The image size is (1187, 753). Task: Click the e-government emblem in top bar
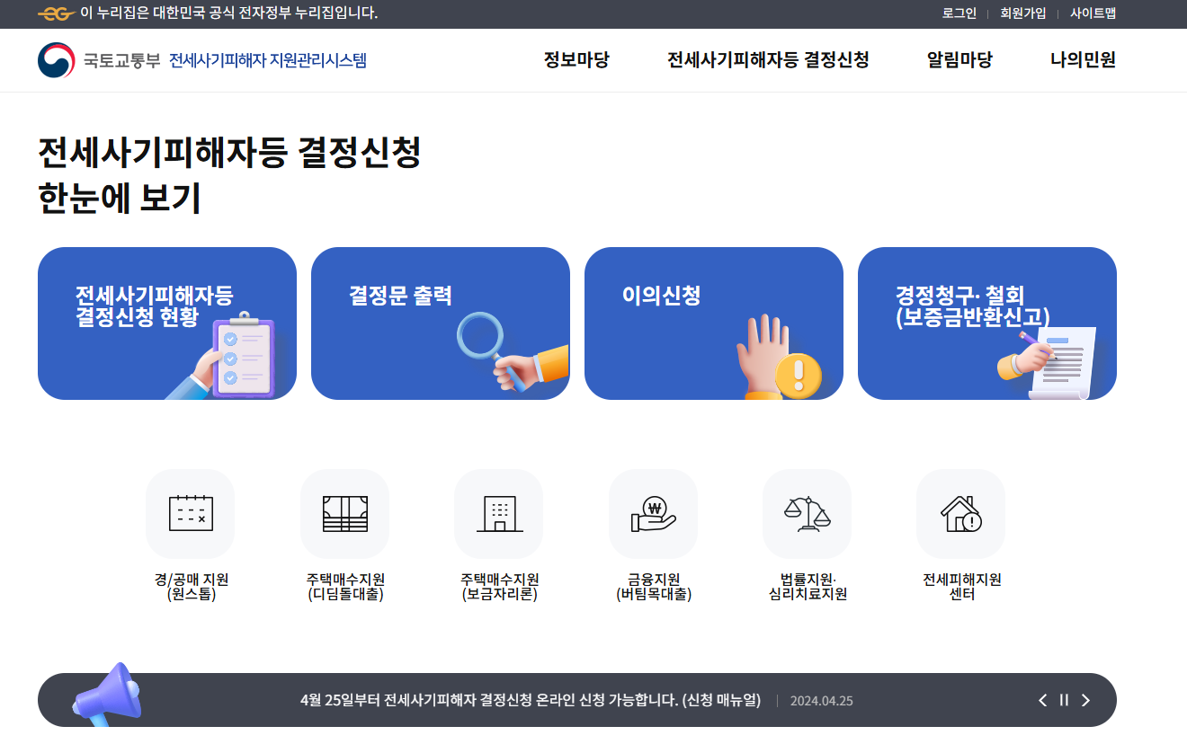56,13
